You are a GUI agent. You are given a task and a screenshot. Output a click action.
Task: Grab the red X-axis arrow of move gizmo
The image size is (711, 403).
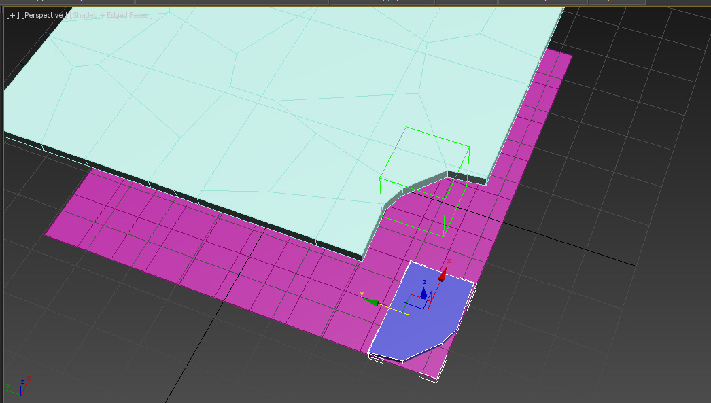coord(443,273)
